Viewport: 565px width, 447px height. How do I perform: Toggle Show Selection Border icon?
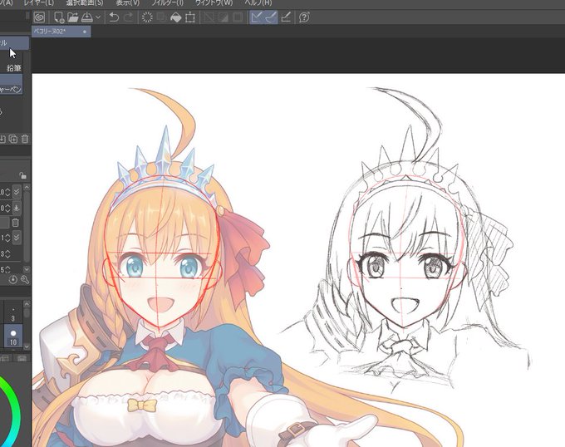coord(238,17)
